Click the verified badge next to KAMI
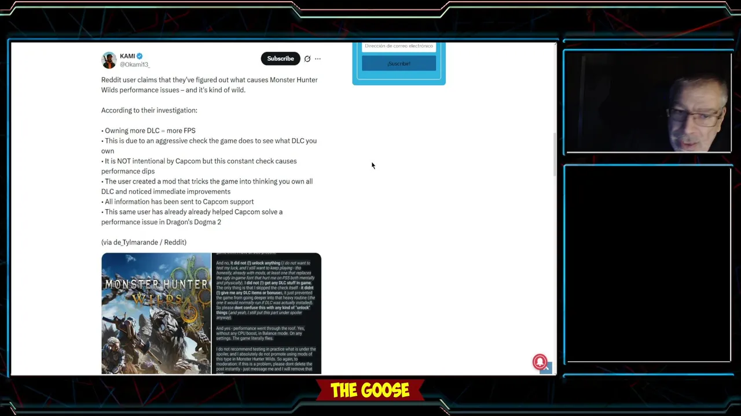Screen dimensions: 741x416 tap(140, 56)
